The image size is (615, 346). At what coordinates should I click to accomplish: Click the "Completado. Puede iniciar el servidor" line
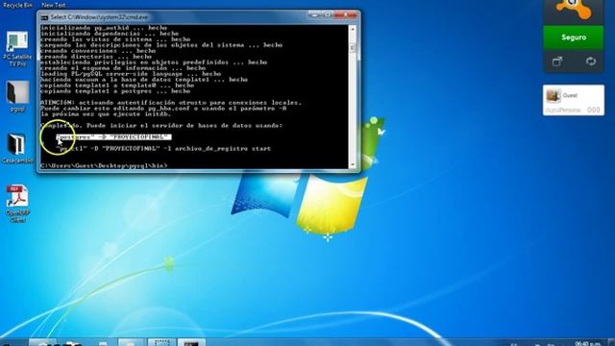(161, 126)
